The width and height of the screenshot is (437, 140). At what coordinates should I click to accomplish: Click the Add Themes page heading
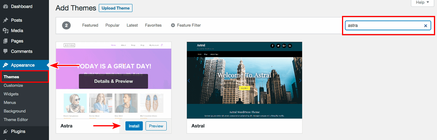tap(76, 8)
